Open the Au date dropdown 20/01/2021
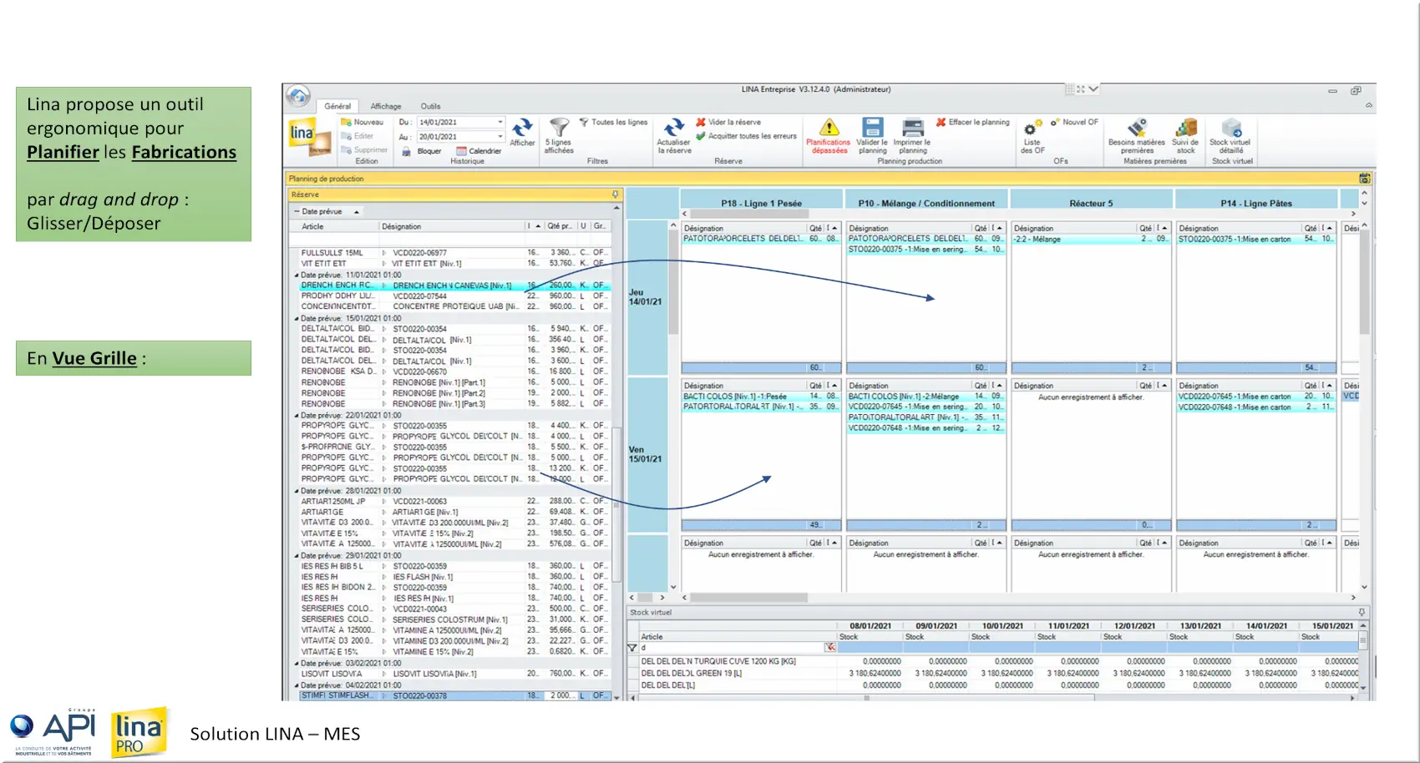 coord(500,136)
